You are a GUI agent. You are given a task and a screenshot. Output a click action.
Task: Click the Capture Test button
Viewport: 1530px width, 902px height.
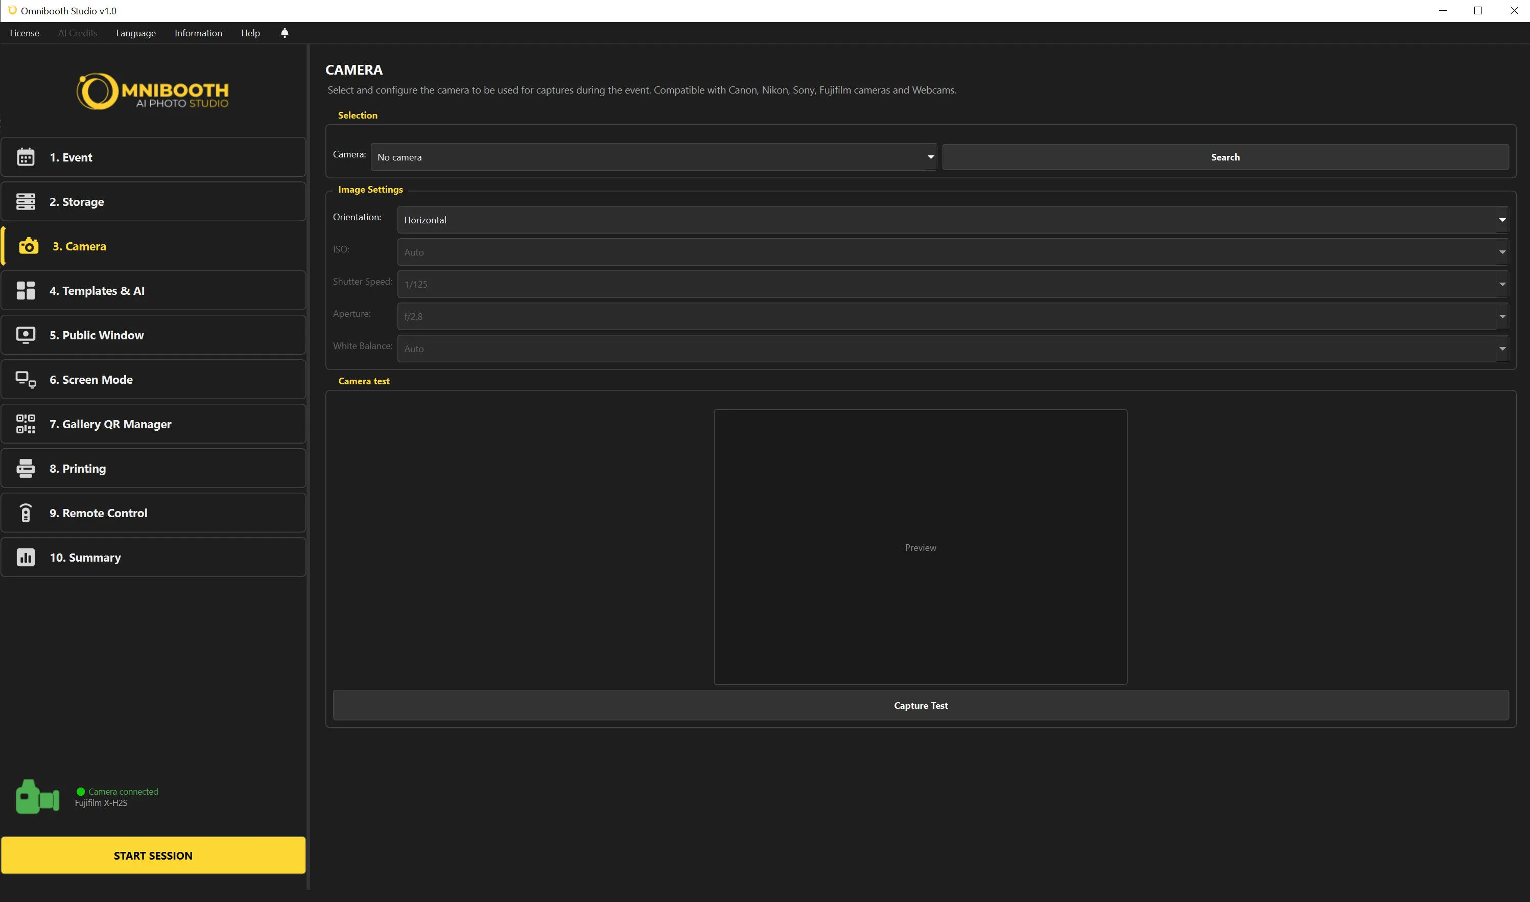tap(920, 705)
